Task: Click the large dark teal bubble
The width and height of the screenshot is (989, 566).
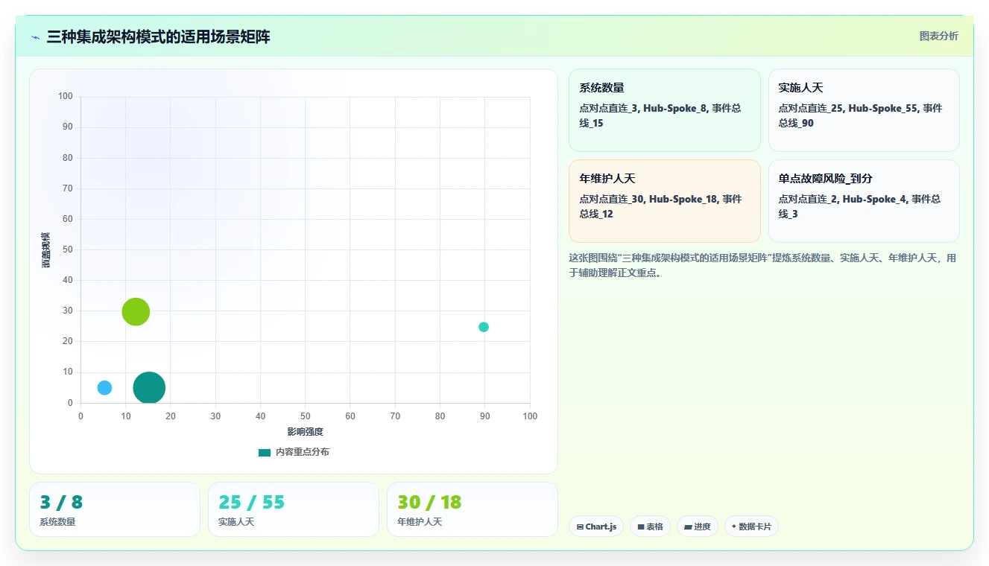Action: pyautogui.click(x=149, y=388)
